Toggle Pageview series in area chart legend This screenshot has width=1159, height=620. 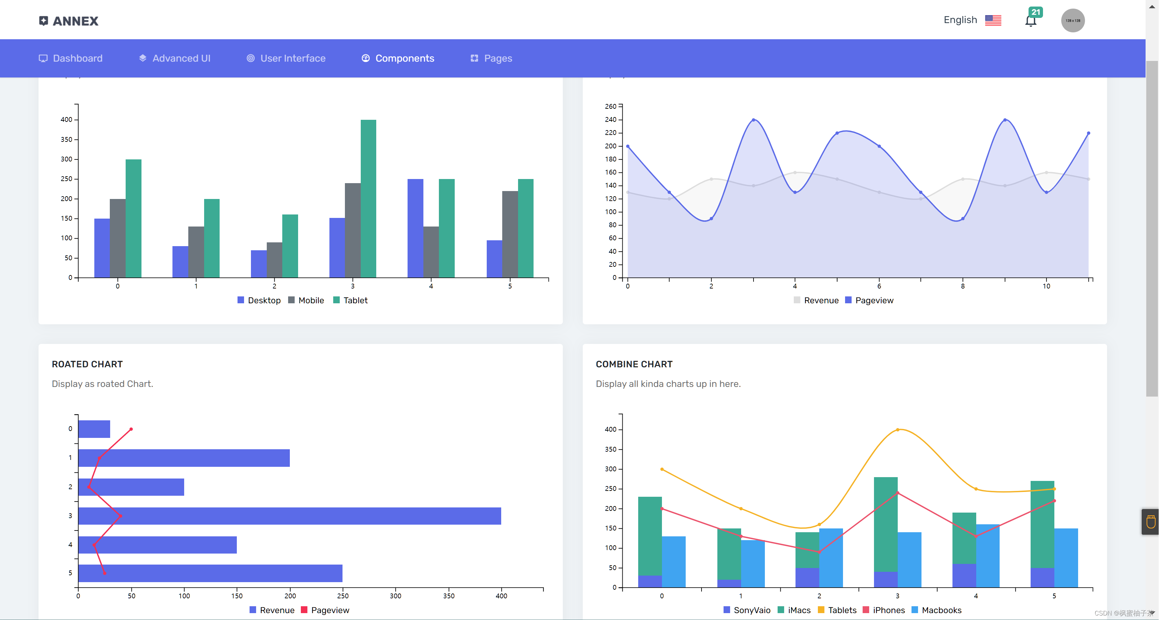869,300
